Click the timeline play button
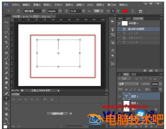 (x=26, y=100)
